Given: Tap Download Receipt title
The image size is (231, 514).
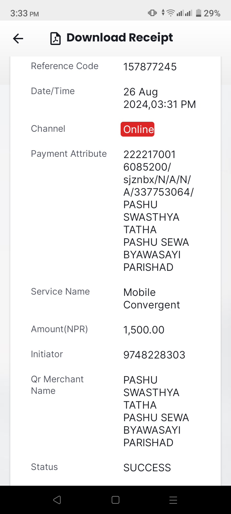Looking at the screenshot, I should [x=120, y=38].
